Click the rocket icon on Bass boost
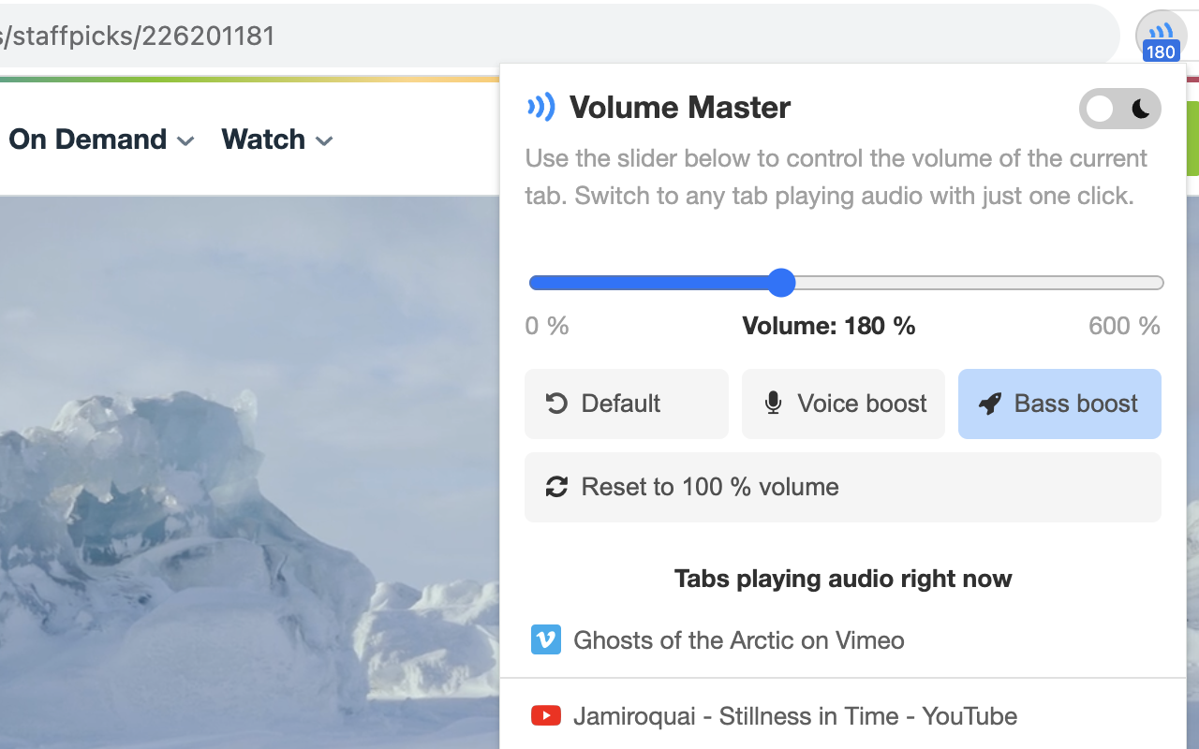The image size is (1199, 749). (990, 404)
